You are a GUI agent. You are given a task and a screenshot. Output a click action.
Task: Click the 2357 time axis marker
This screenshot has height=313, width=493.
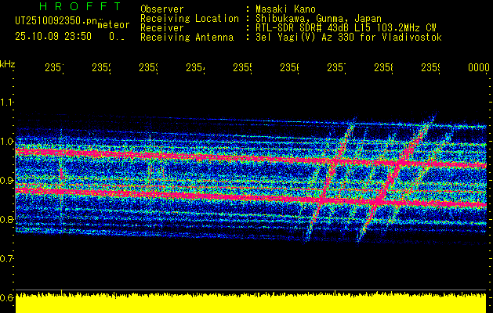[x=337, y=68]
